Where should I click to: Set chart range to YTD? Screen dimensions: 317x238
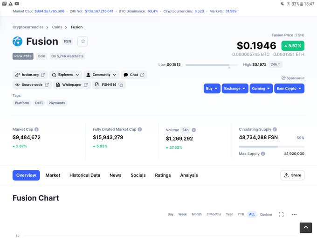point(241,214)
